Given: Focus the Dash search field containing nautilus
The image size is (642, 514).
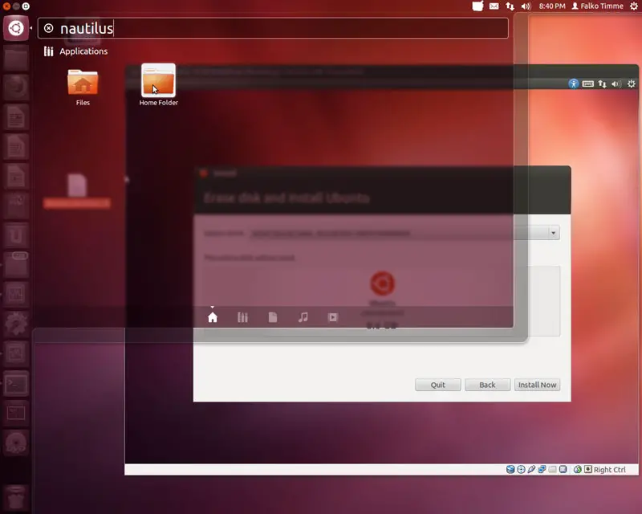Looking at the screenshot, I should point(273,28).
